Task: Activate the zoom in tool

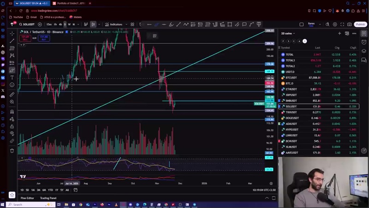Action: 12,102
